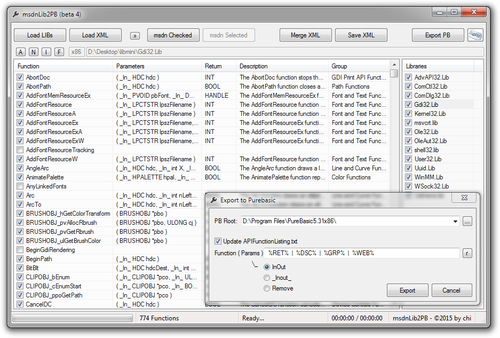Confirm with the Export button in the dialog
The height and width of the screenshot is (338, 500).
pyautogui.click(x=408, y=290)
